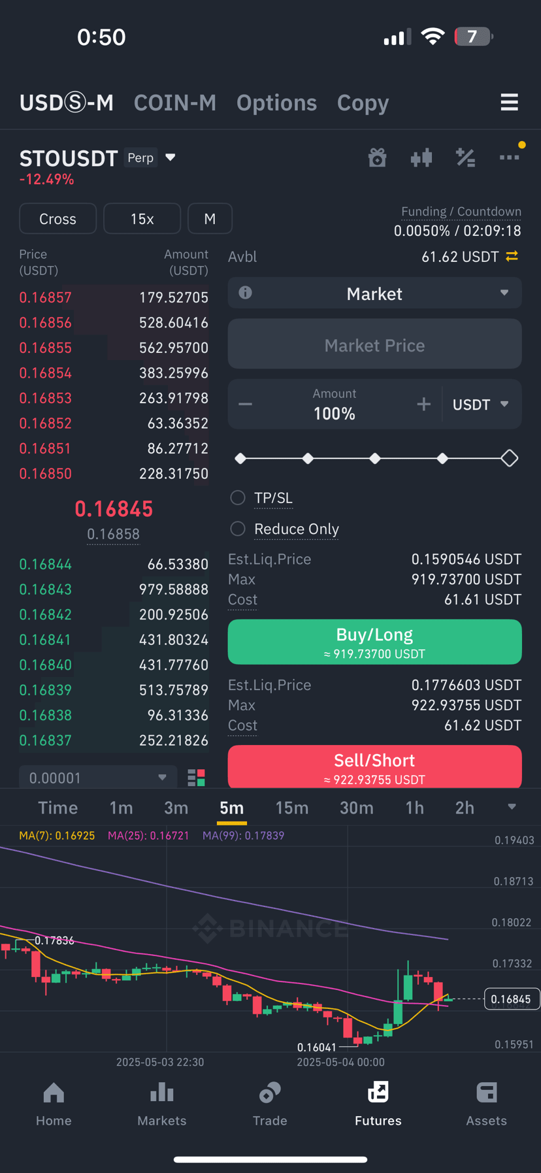
Task: Set the amount slider to midpoint
Action: (375, 459)
